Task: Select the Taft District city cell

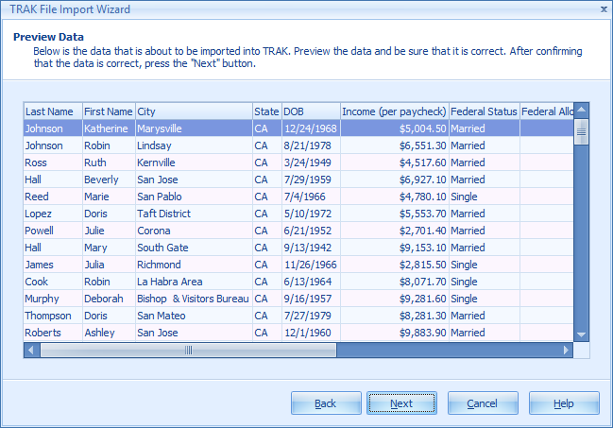Action: point(163,214)
